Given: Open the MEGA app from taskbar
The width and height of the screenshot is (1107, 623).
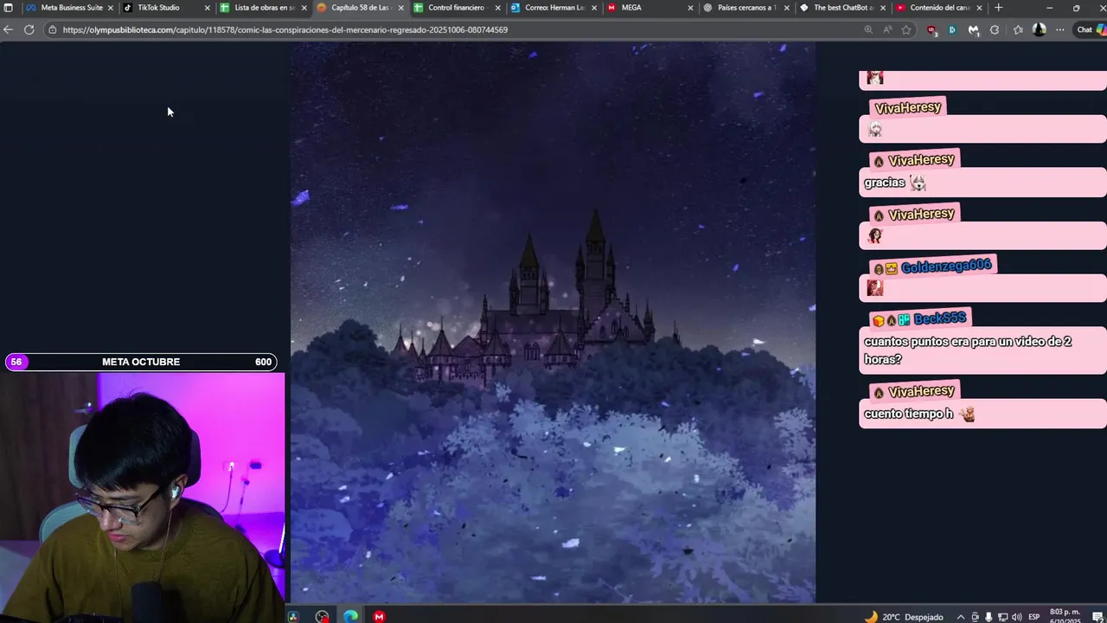Looking at the screenshot, I should tap(379, 617).
